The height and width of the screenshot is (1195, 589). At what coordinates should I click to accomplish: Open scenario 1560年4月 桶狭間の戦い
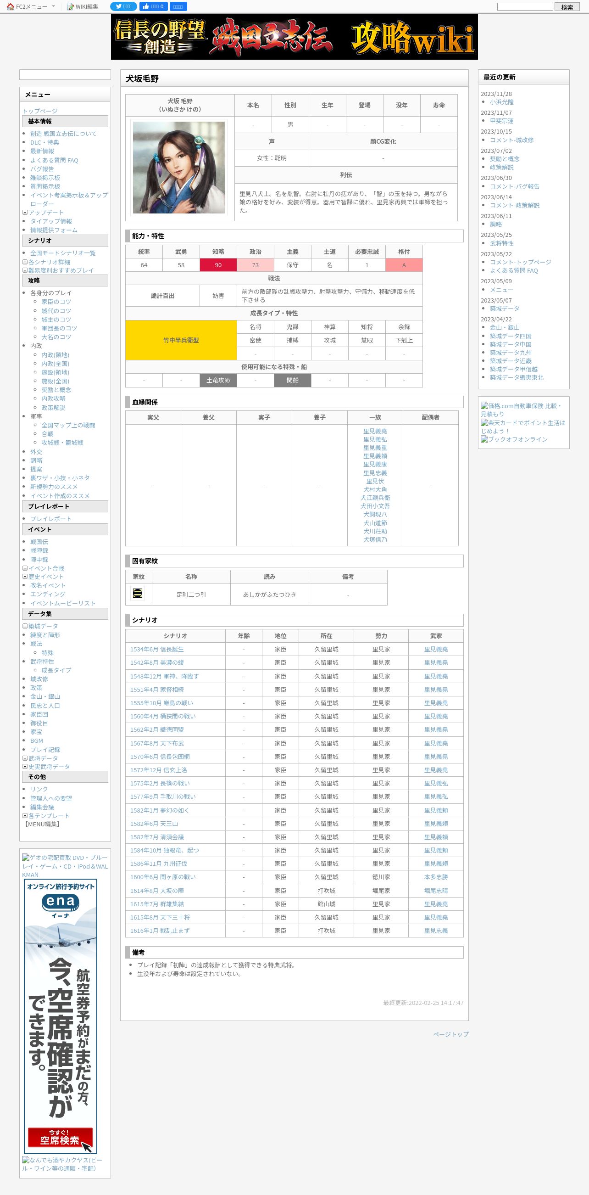click(x=163, y=716)
